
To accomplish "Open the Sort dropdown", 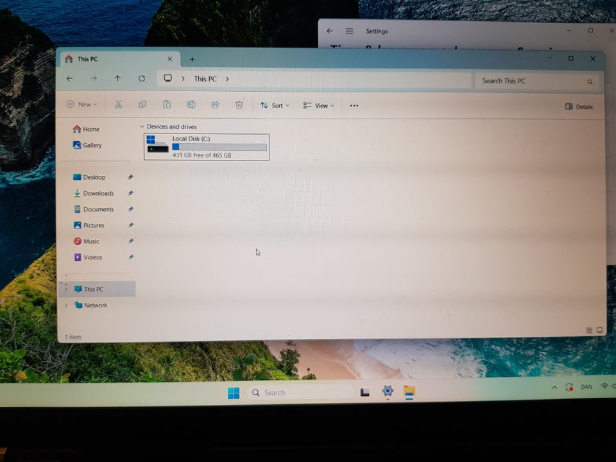I will click(275, 105).
